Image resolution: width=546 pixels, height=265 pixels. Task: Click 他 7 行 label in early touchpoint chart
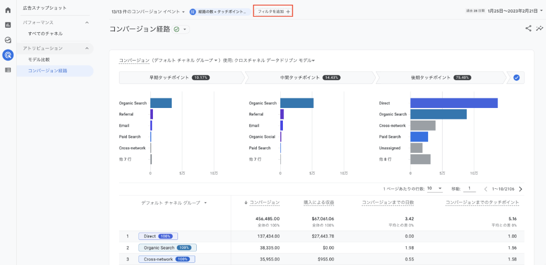pyautogui.click(x=125, y=159)
